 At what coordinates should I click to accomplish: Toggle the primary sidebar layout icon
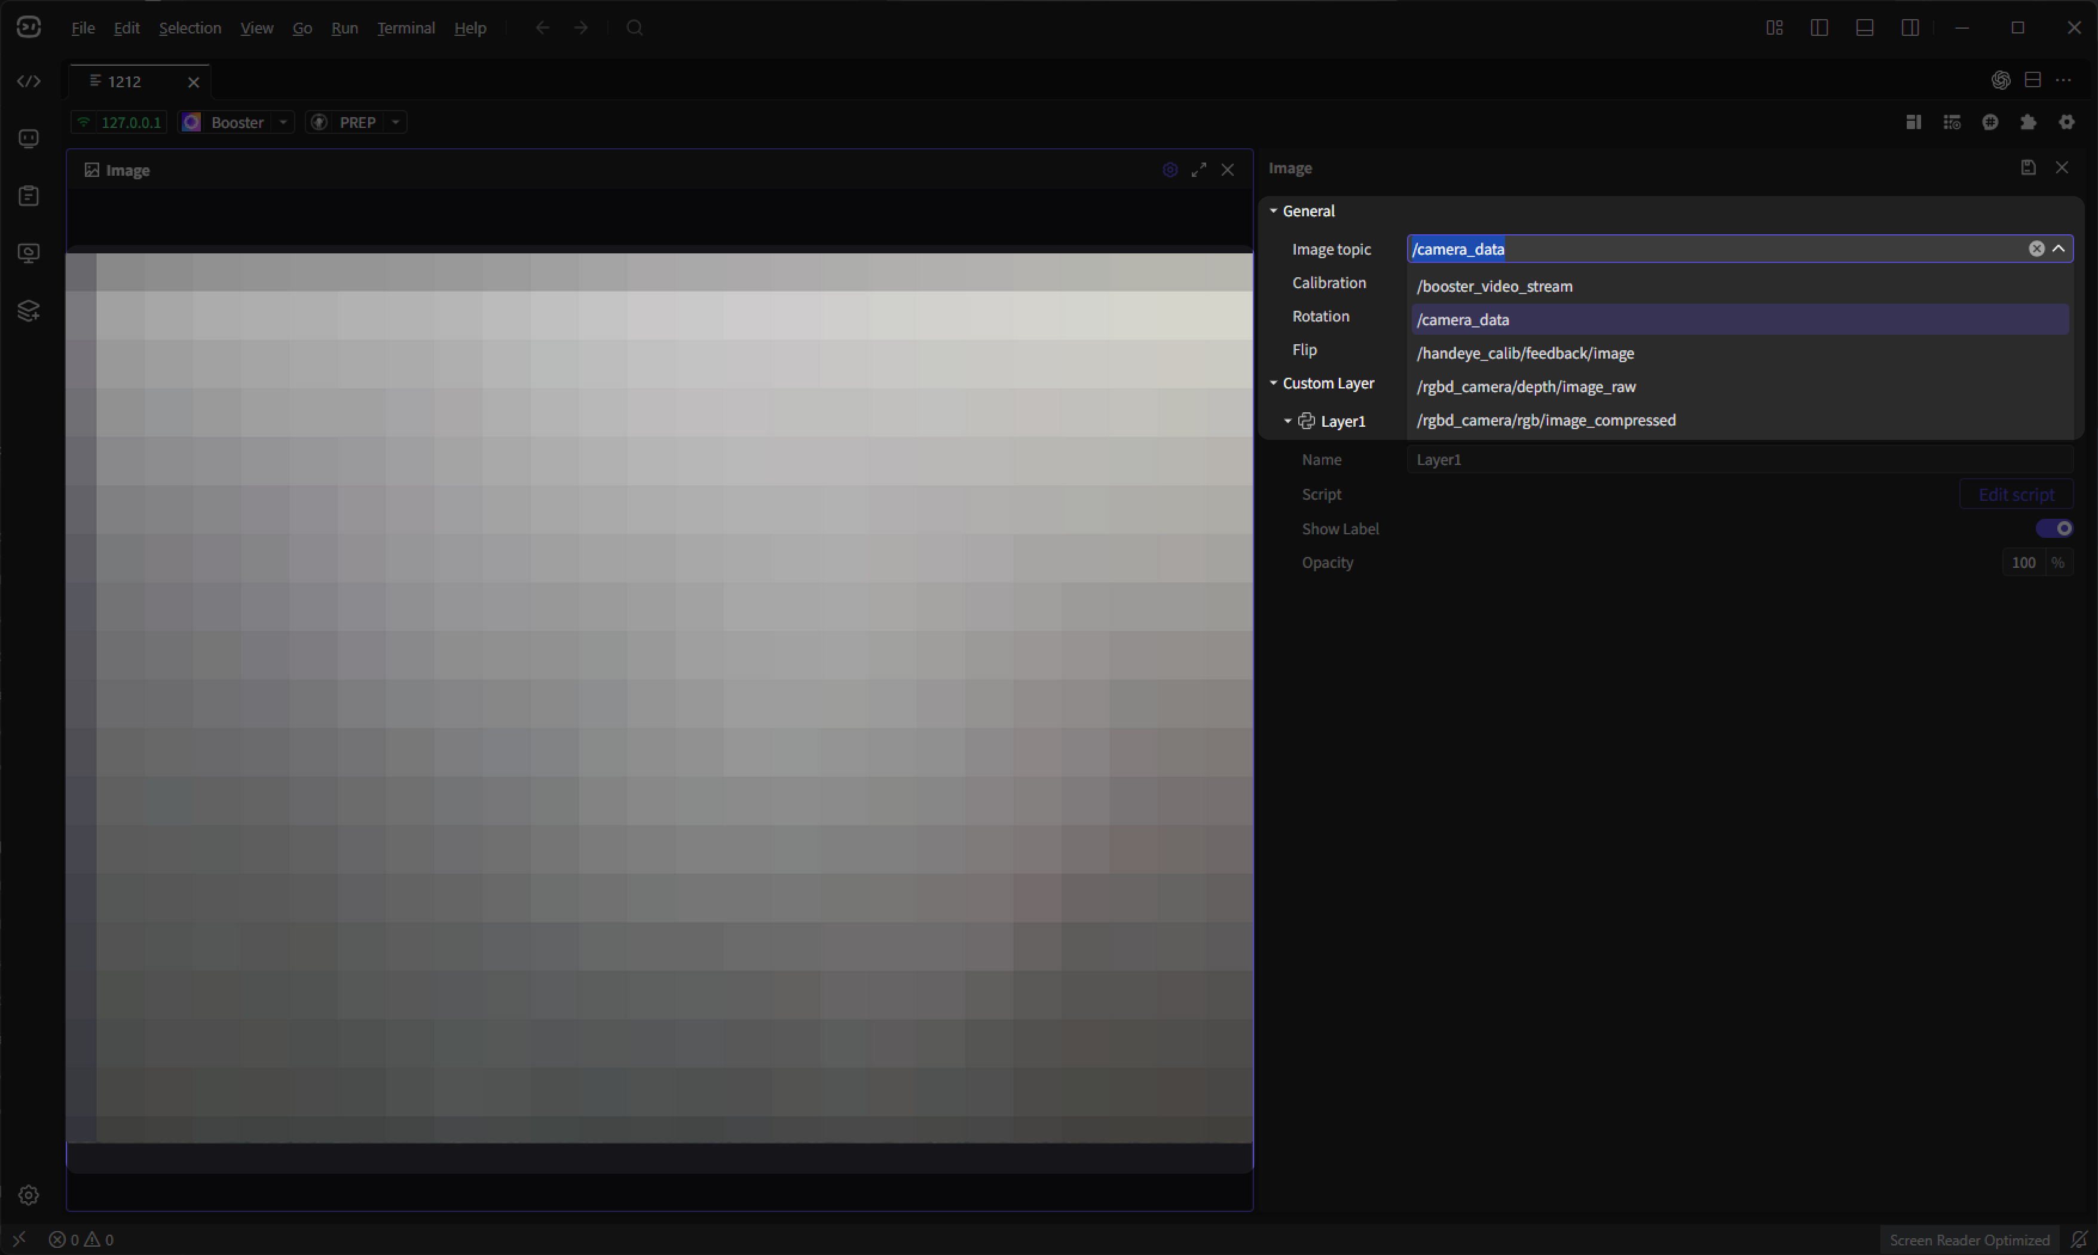(x=1819, y=28)
